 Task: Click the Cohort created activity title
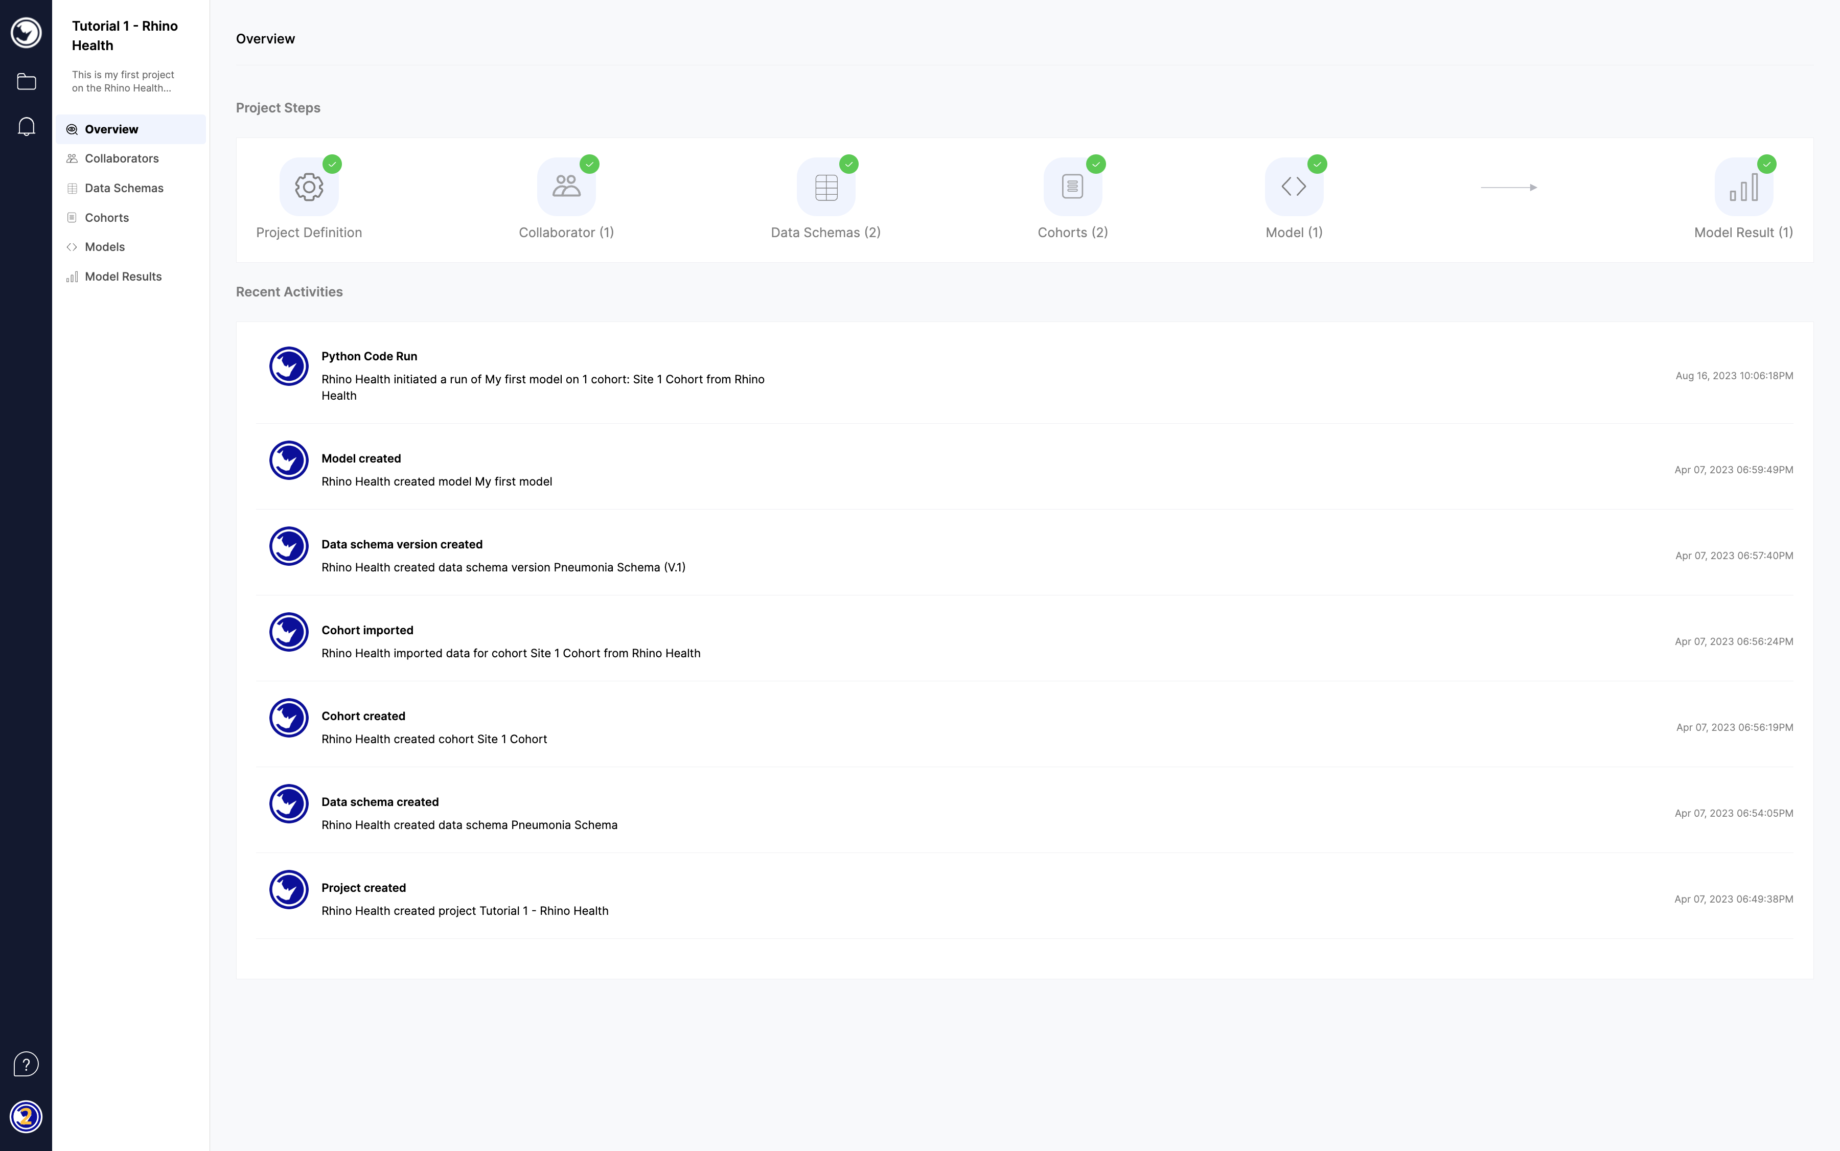pyautogui.click(x=363, y=717)
